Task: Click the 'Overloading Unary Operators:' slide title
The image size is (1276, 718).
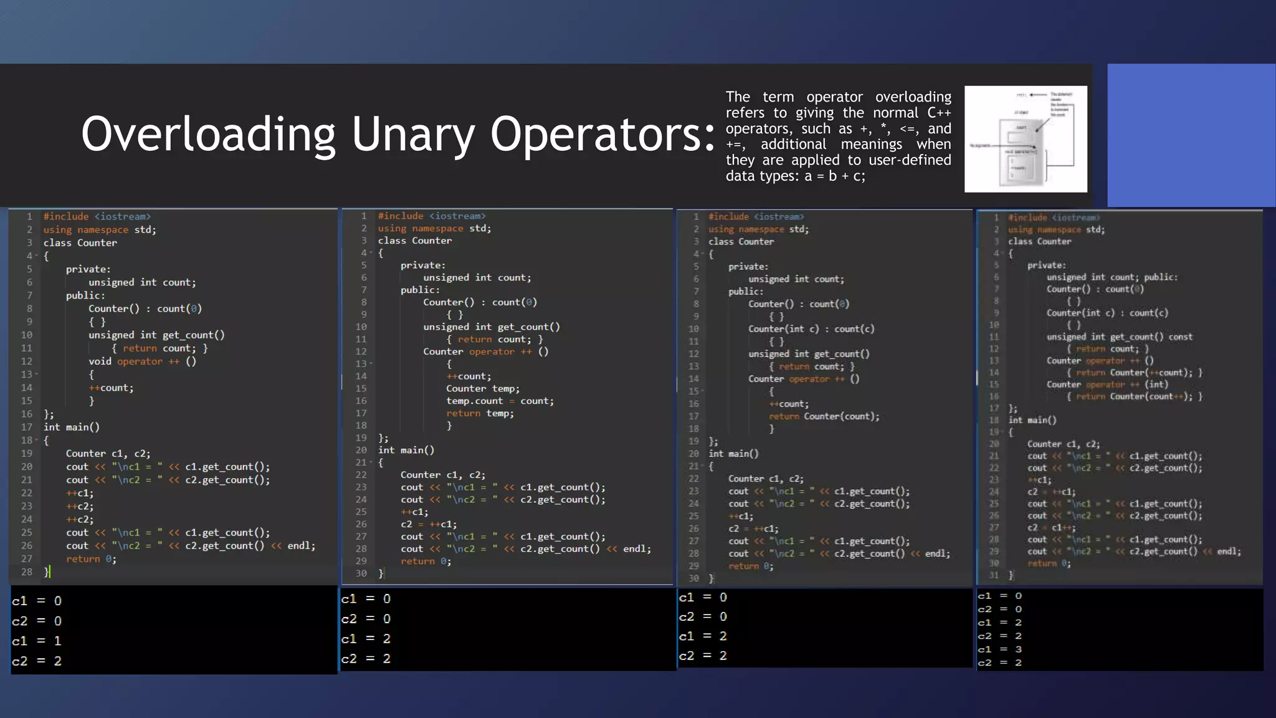Action: [398, 134]
